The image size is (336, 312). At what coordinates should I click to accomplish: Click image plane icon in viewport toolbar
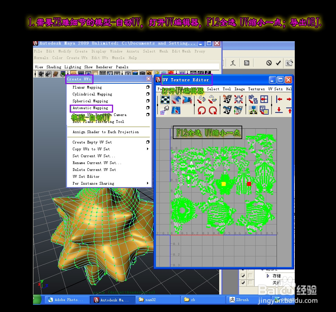[x=63, y=74]
